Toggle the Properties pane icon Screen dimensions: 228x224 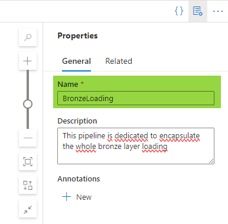[x=198, y=11]
